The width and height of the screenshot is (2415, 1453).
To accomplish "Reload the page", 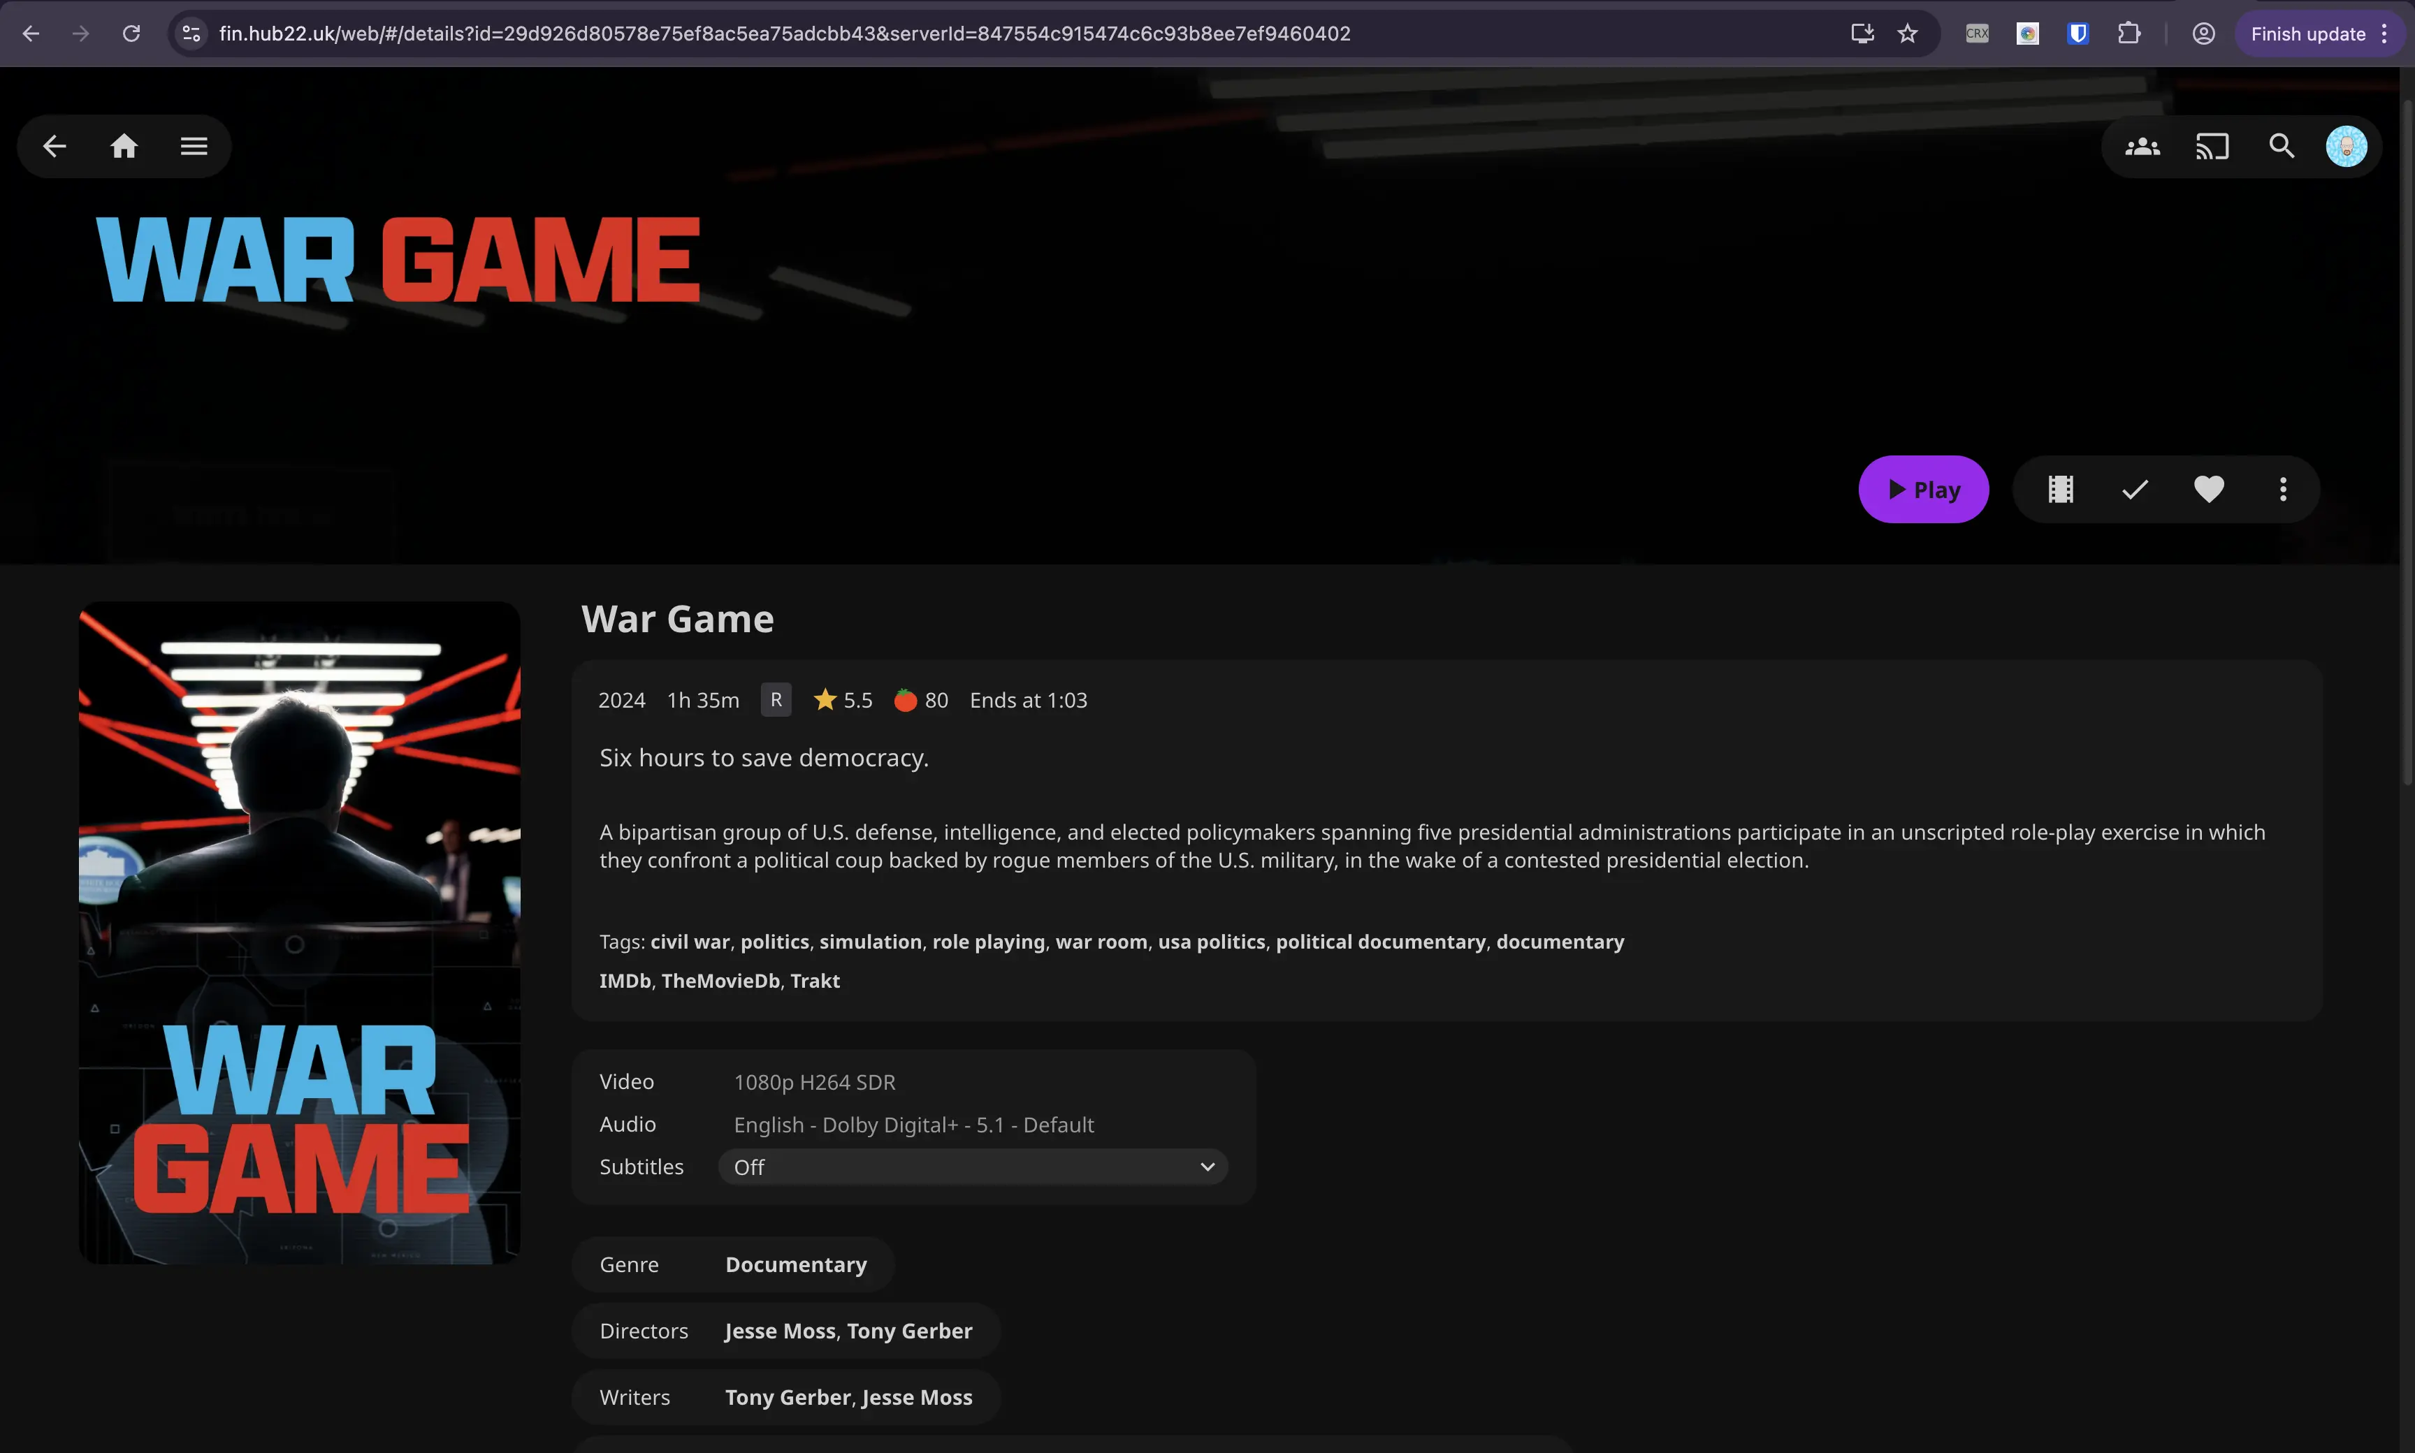I will click(131, 32).
